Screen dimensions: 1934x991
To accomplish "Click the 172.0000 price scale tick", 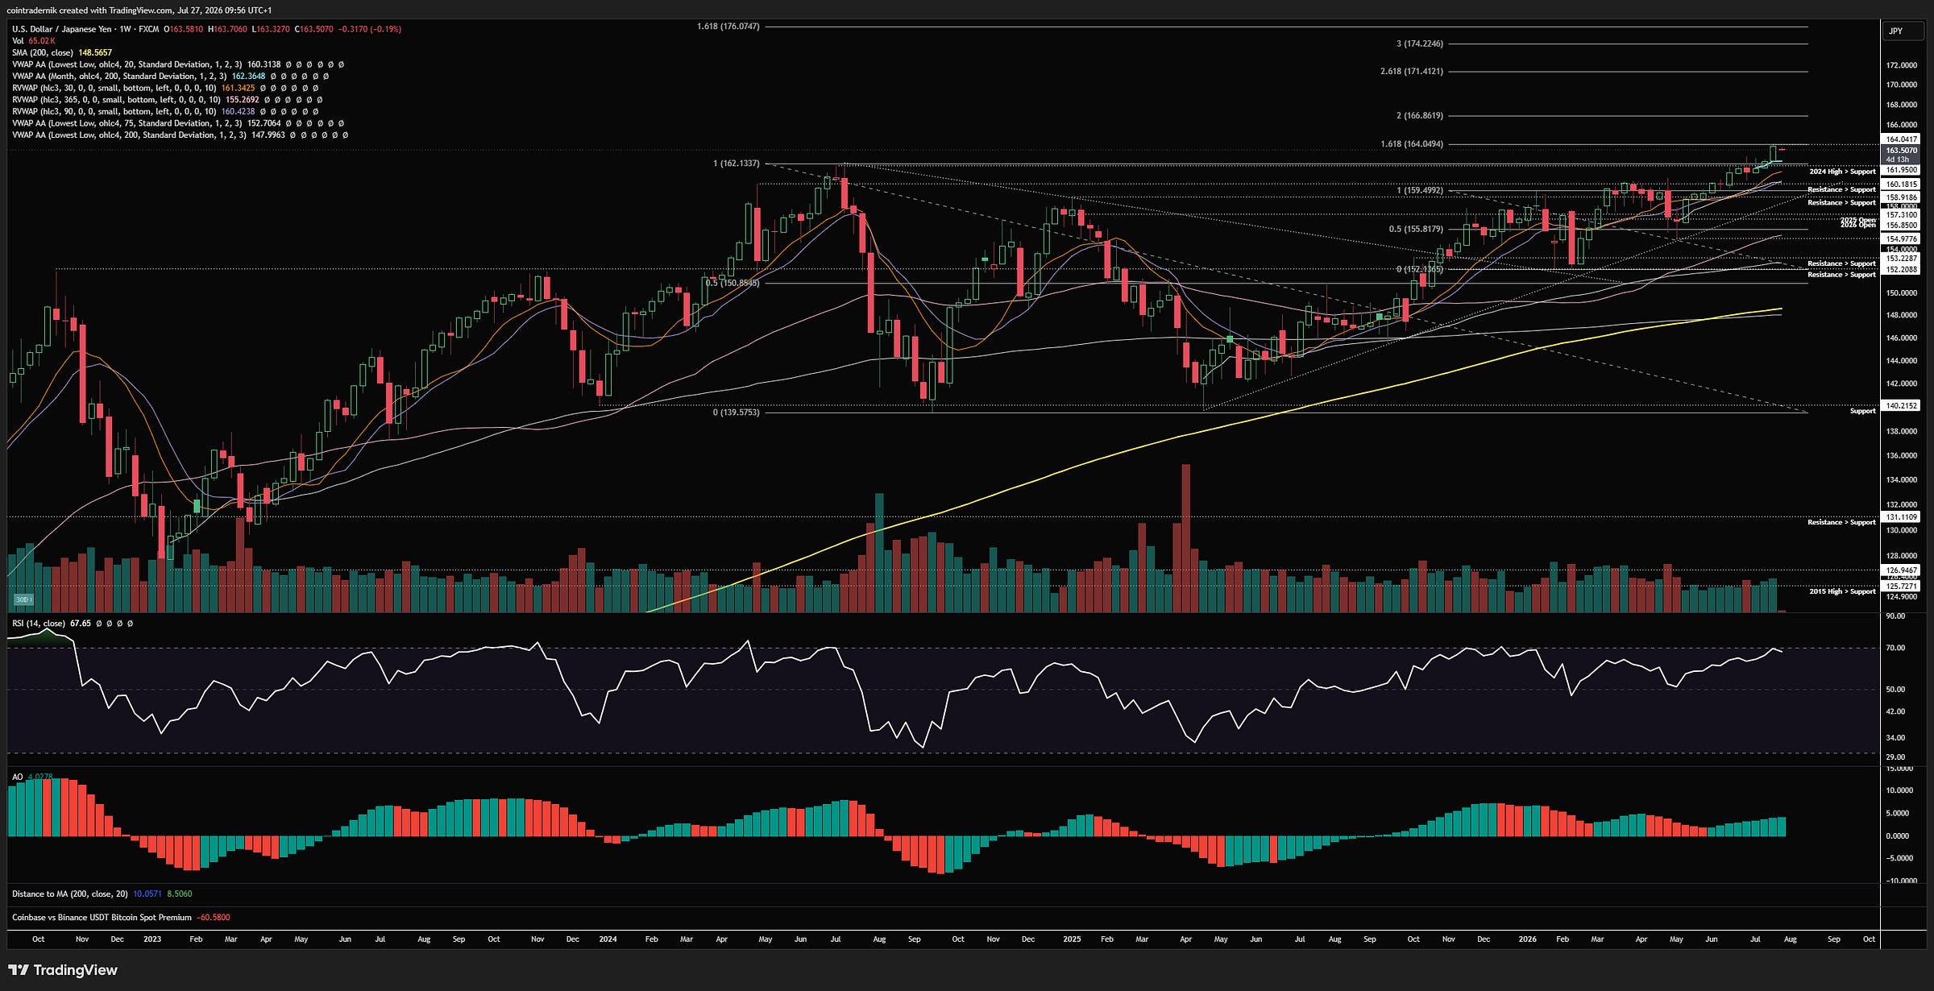I will (1900, 65).
